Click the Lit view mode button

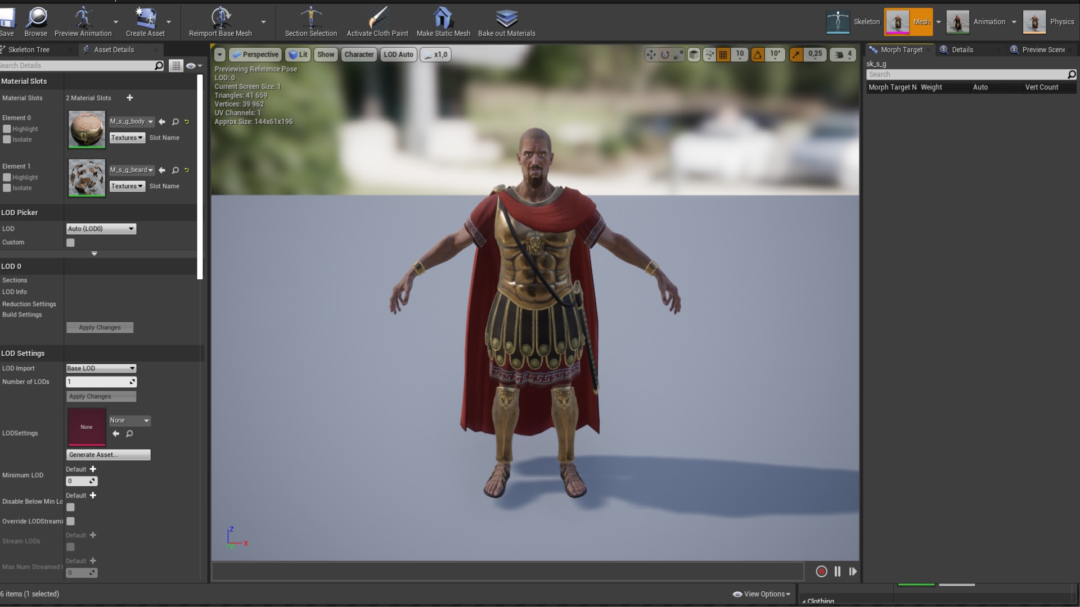point(298,55)
